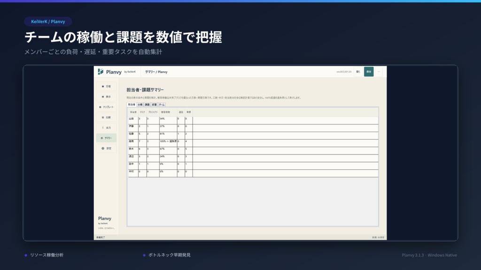This screenshot has height=270, width=481.
Task: Open the 出力 export sidebar item
Action: coord(107,127)
